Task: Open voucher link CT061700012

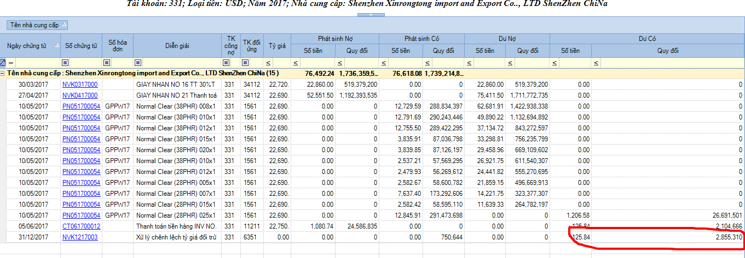Action: [x=80, y=226]
